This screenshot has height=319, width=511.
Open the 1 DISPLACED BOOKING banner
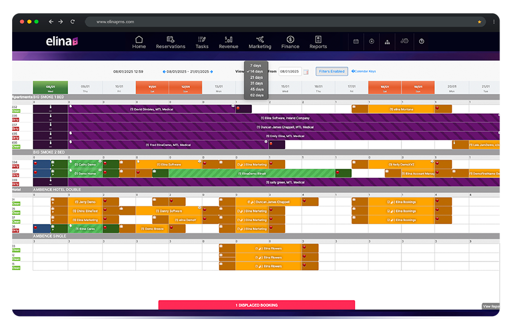click(256, 305)
